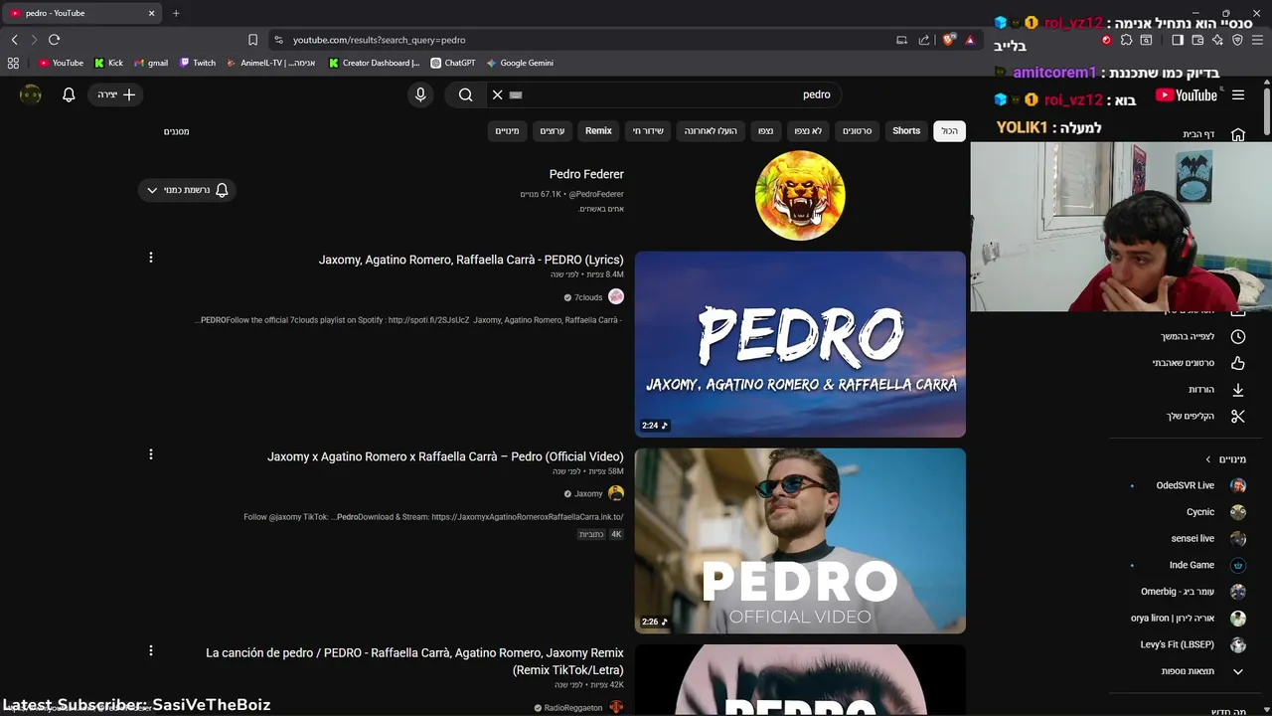Open Your clips scissors icon

(1238, 416)
